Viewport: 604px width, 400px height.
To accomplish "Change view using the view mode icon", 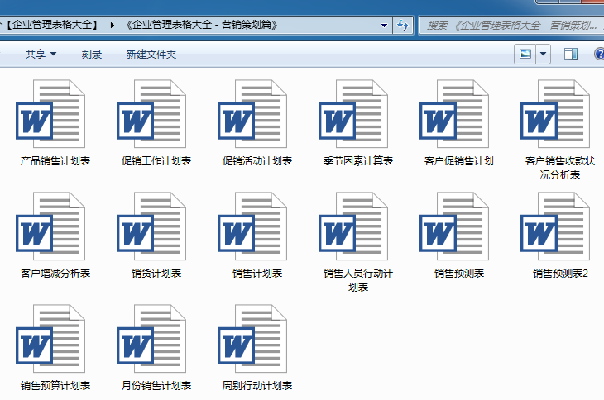I will pos(525,54).
